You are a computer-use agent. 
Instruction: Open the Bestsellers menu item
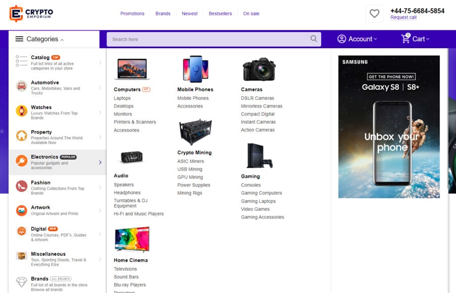coord(220,13)
